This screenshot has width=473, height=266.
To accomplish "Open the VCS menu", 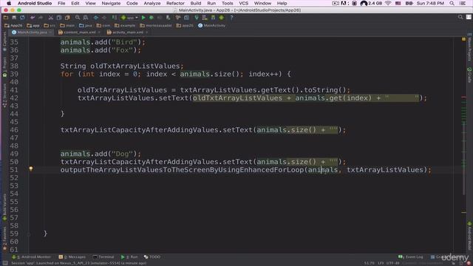I will [x=243, y=3].
